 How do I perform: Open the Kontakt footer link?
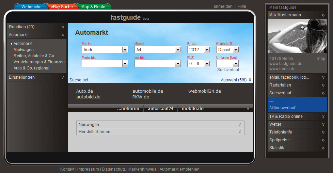click(67, 169)
